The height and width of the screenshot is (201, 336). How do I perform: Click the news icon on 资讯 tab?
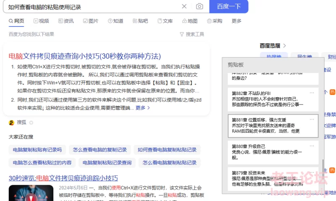tap(60, 21)
